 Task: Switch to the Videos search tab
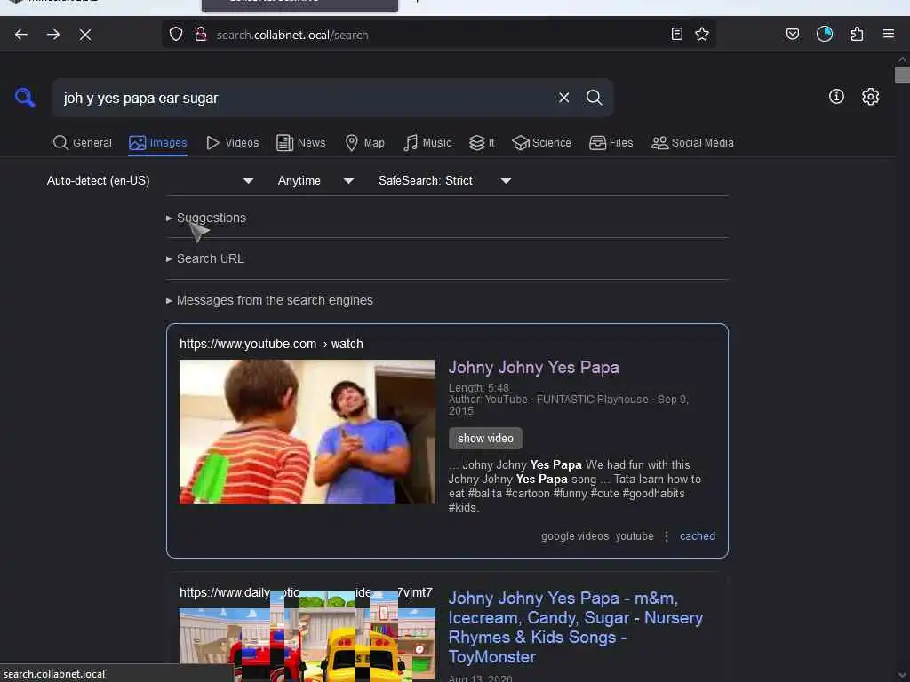(x=233, y=143)
